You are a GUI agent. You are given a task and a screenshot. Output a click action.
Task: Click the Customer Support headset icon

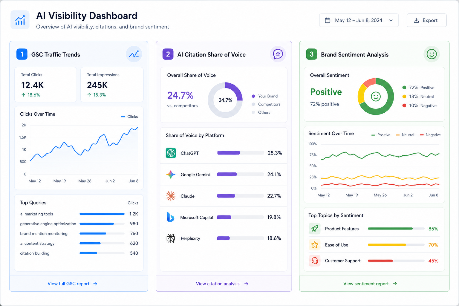point(315,261)
